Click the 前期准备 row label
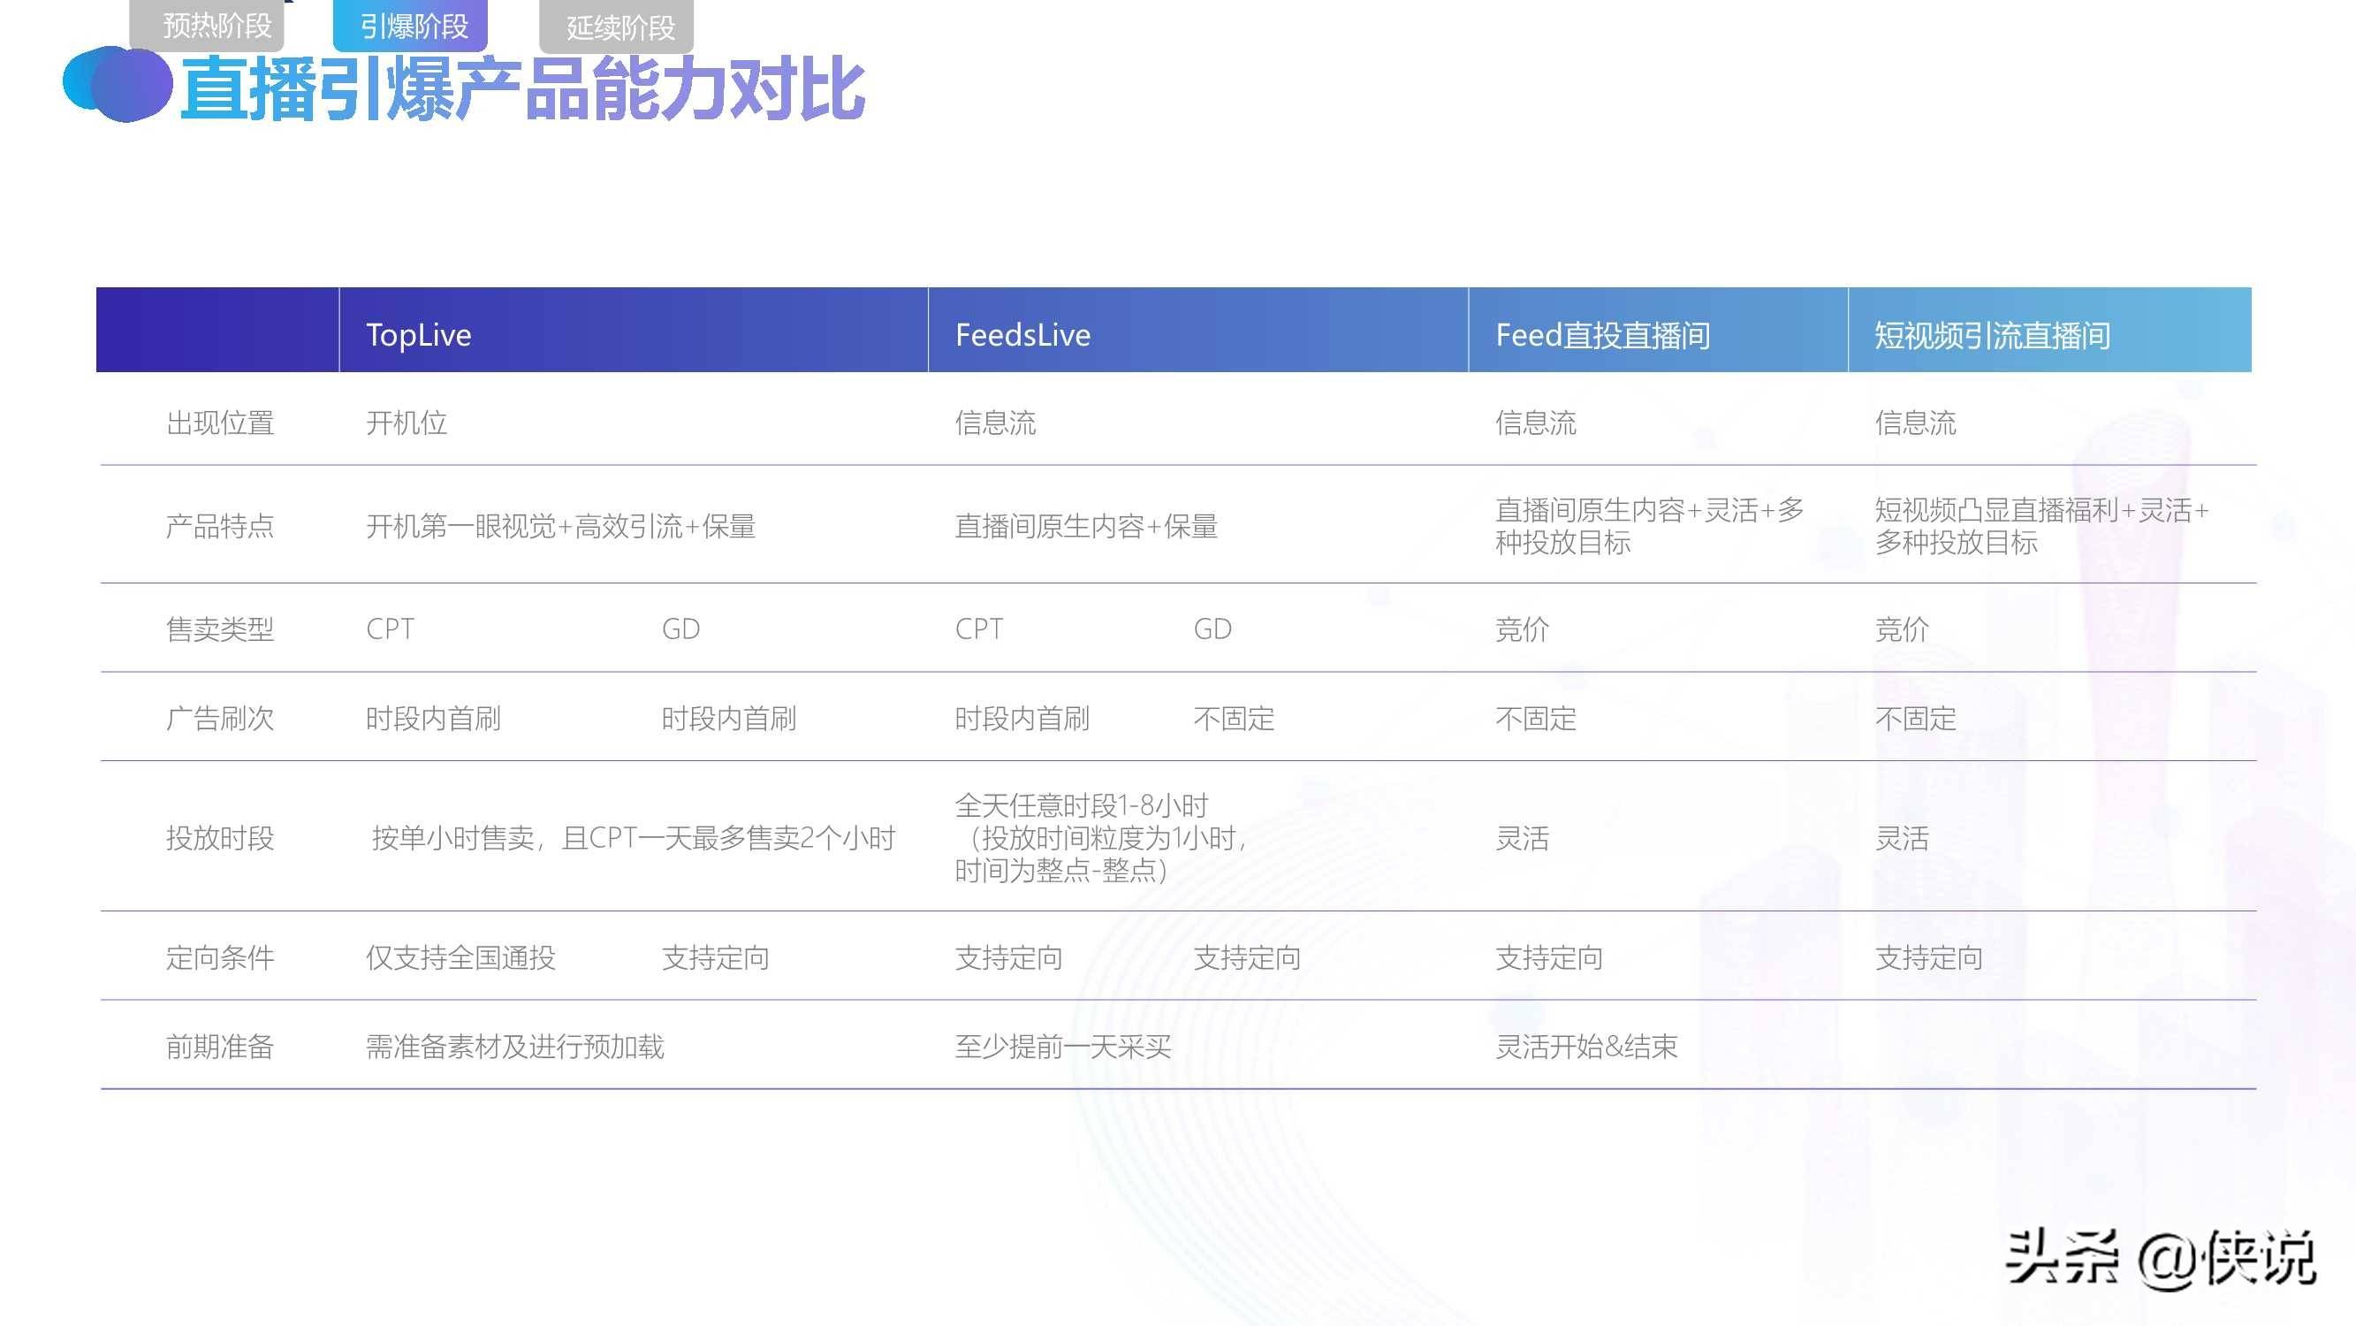Viewport: 2356px width, 1326px height. 219,1046
